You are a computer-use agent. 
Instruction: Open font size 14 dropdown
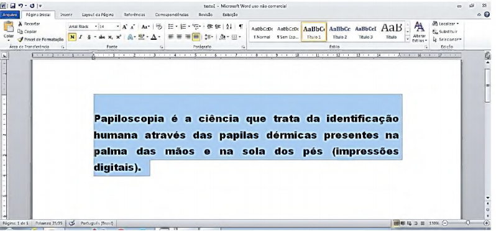117,27
